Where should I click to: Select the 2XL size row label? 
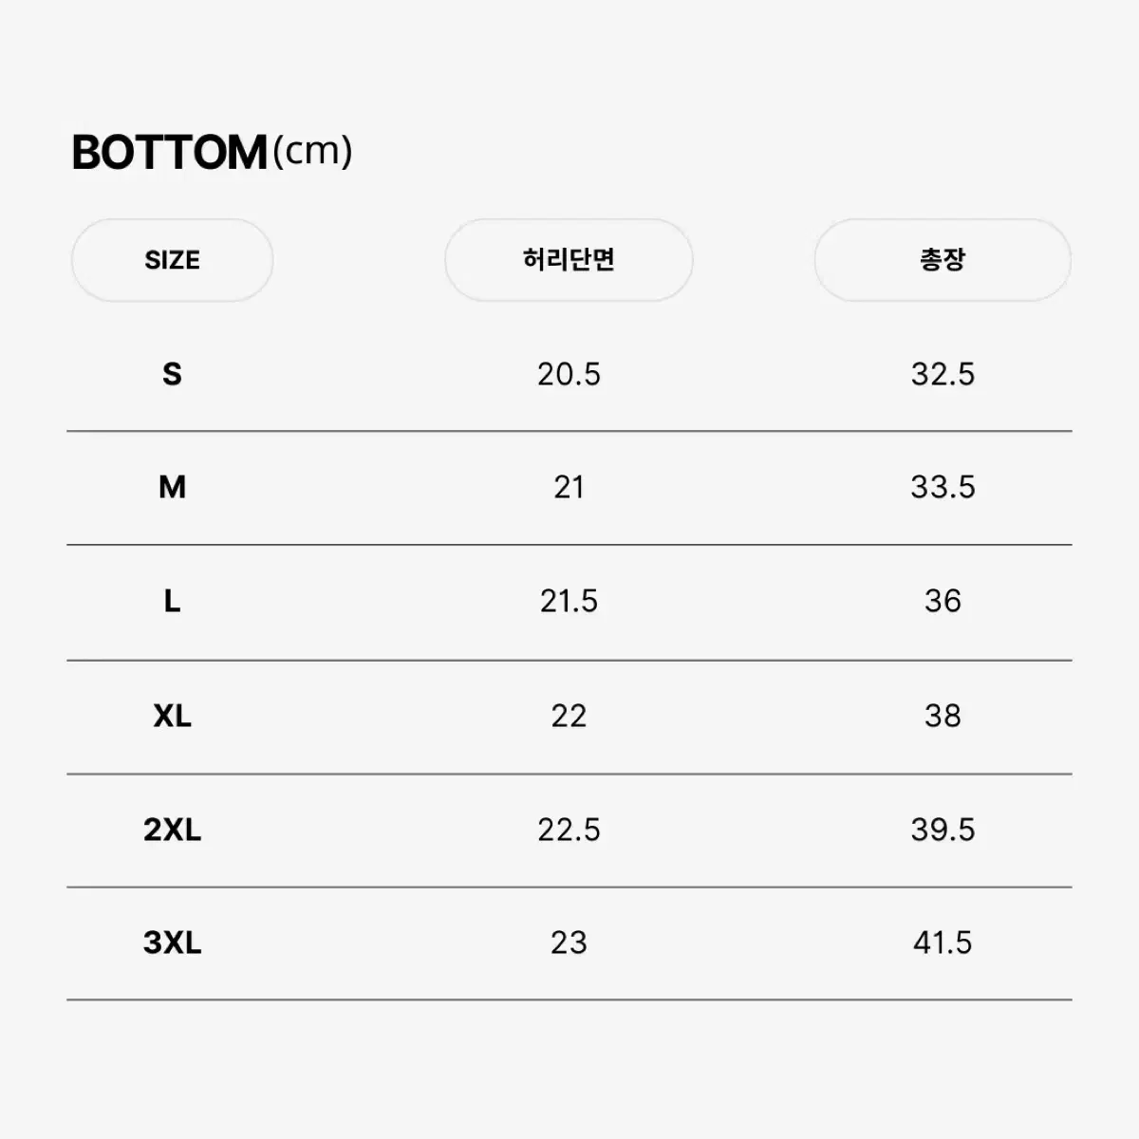172,830
